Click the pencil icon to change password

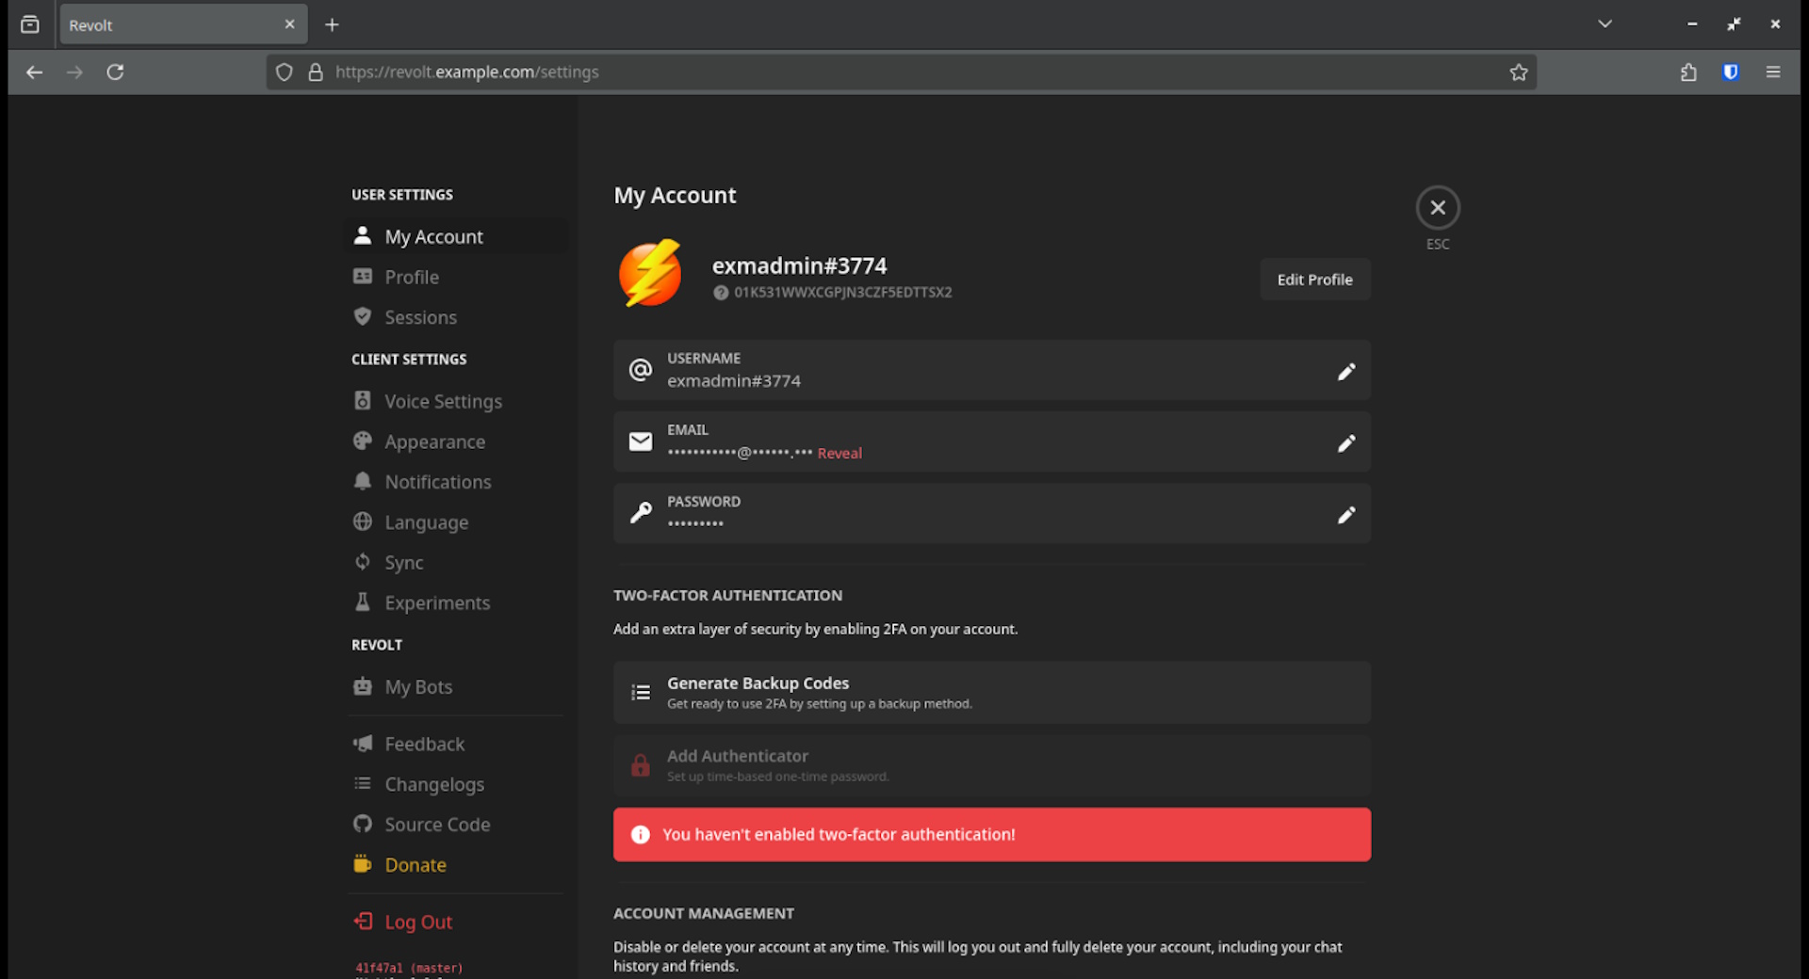(1345, 515)
